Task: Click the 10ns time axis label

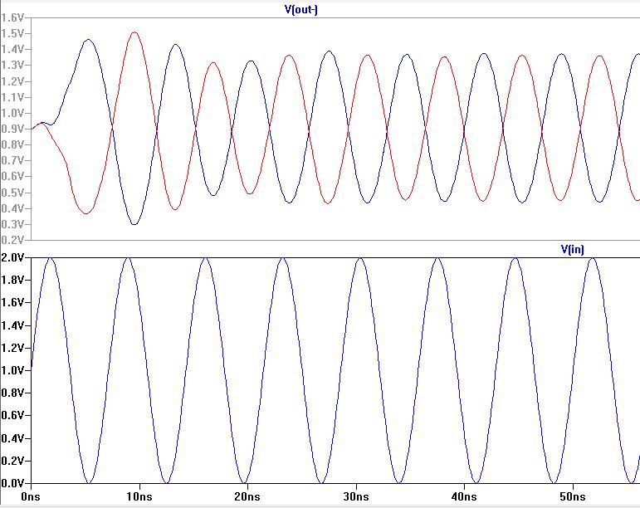Action: (x=139, y=496)
